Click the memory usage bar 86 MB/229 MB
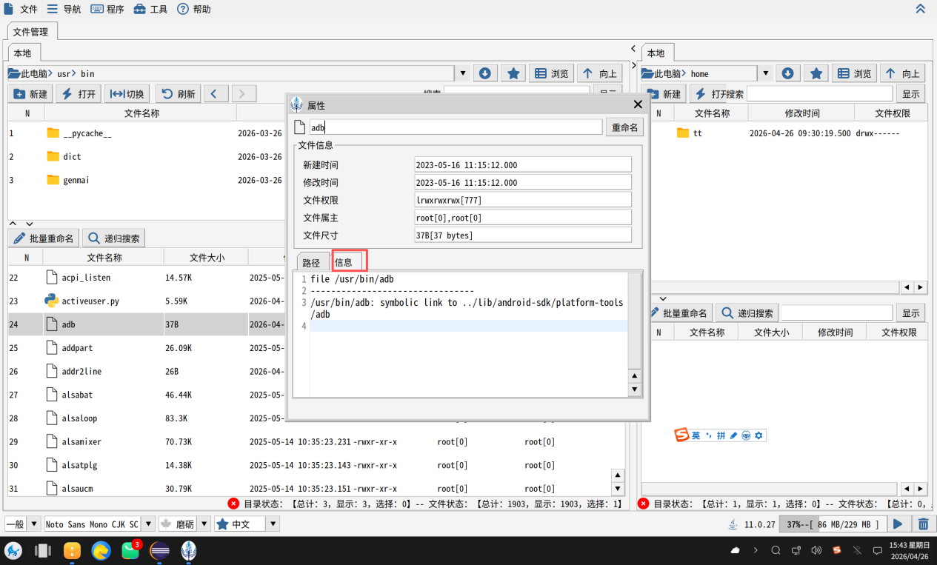937x565 pixels. pyautogui.click(x=833, y=524)
